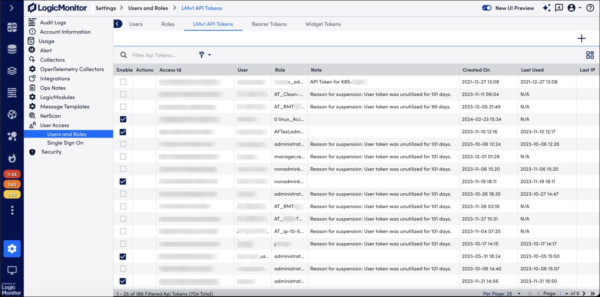The height and width of the screenshot is (297, 600).
Task: Toggle the New UI Preview switch
Action: (487, 8)
